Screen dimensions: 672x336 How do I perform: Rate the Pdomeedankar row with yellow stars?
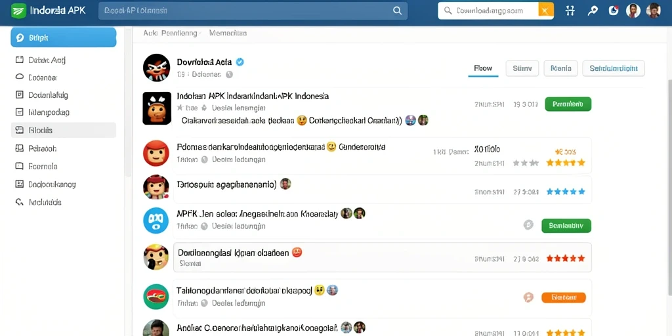(x=565, y=163)
